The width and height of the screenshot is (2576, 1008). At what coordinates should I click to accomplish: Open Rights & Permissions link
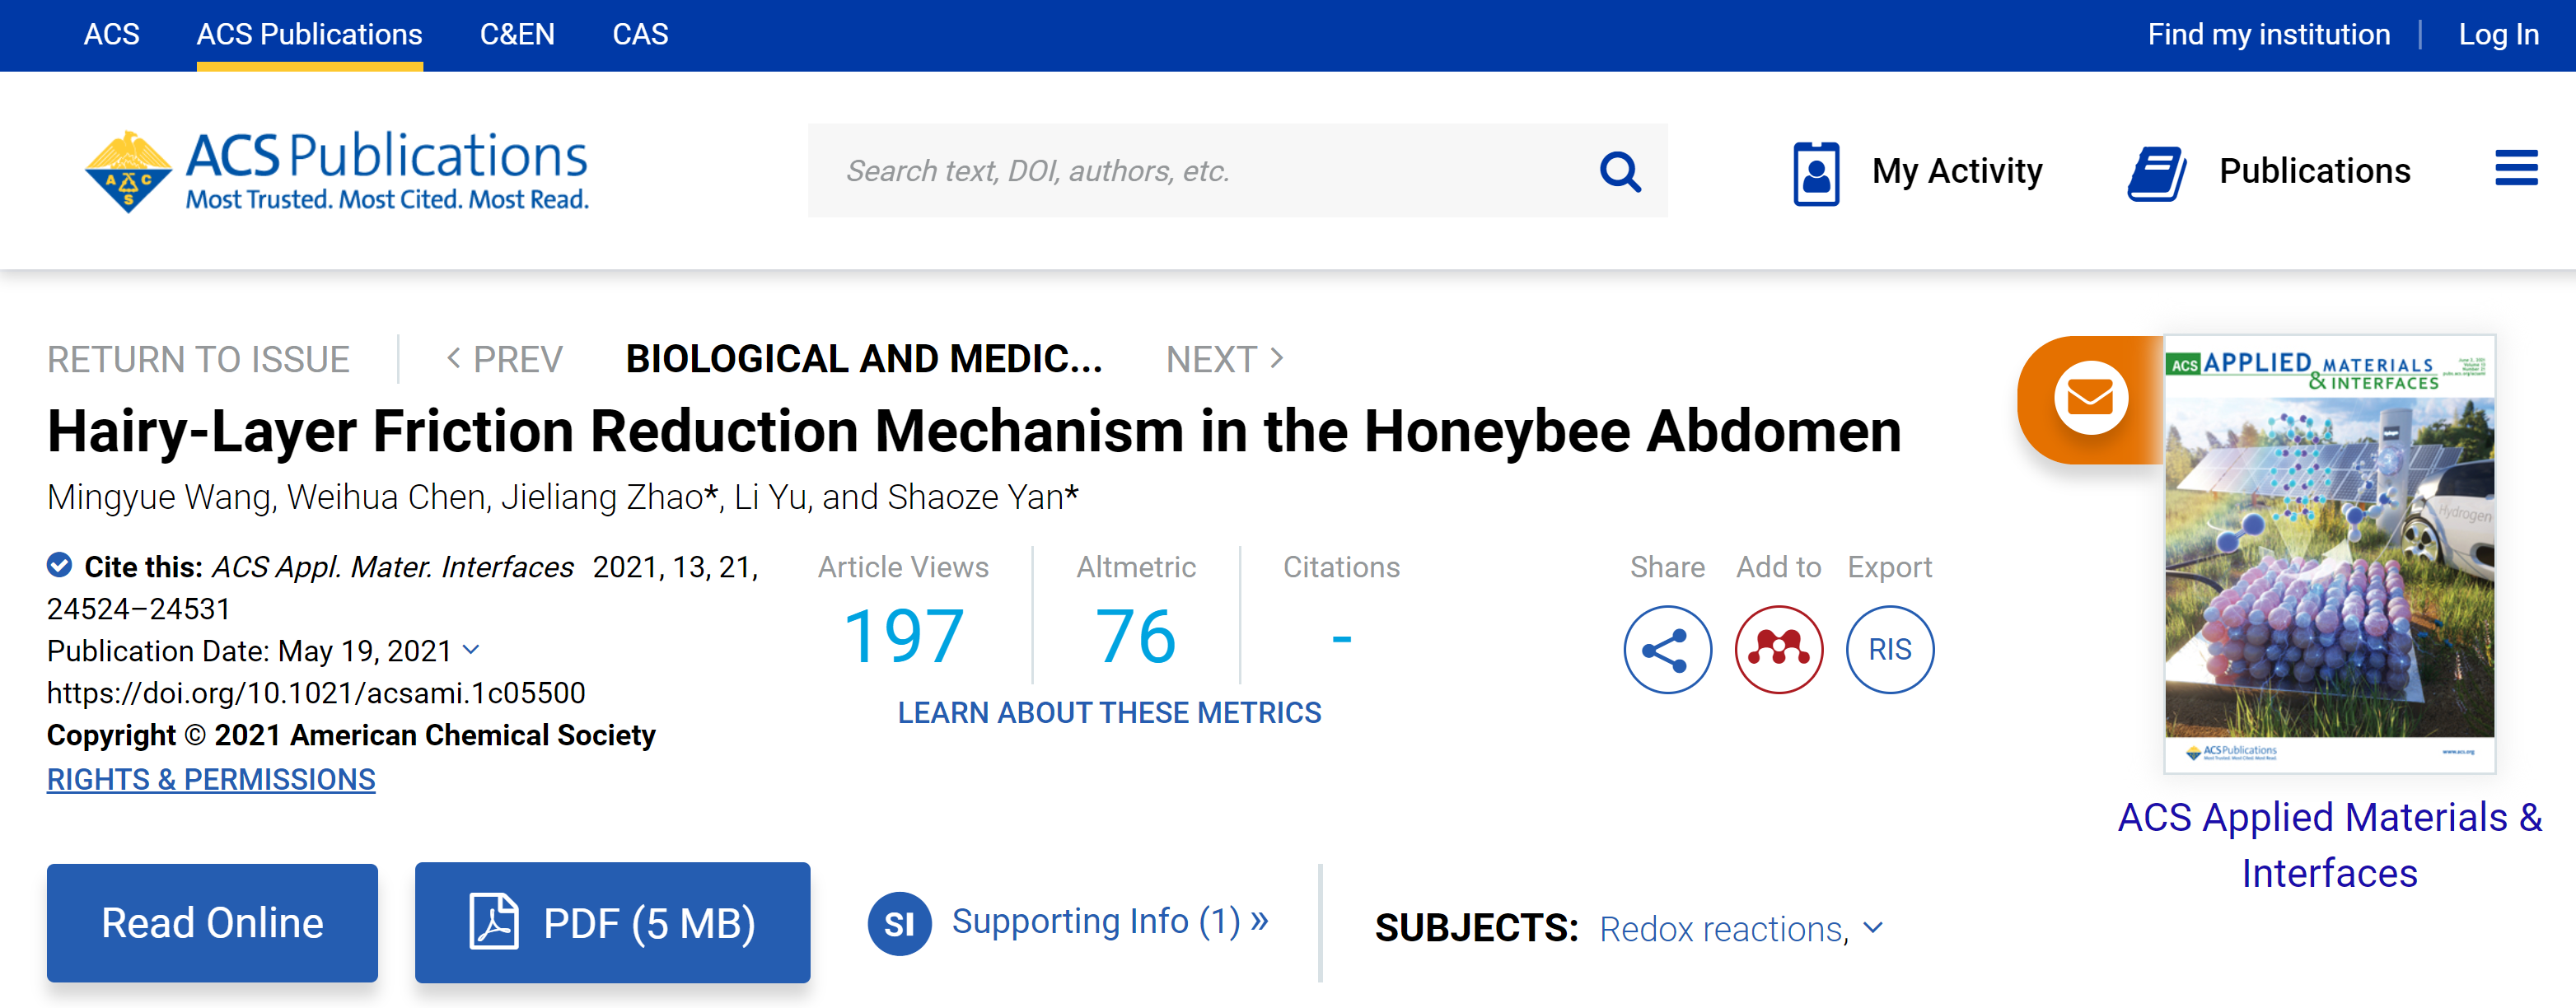211,779
